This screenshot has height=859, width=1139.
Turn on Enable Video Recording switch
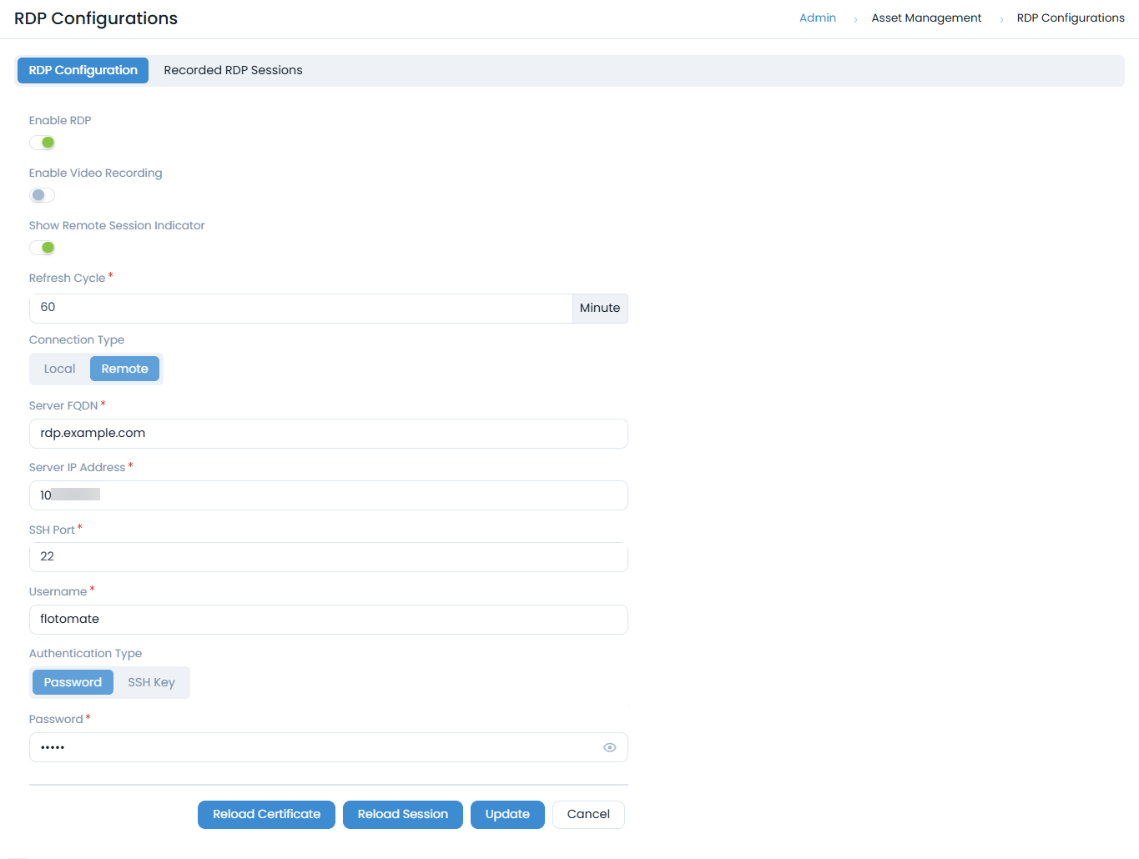click(x=43, y=195)
